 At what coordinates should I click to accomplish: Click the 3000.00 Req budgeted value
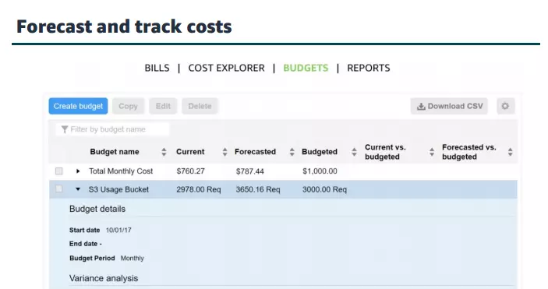(x=324, y=189)
